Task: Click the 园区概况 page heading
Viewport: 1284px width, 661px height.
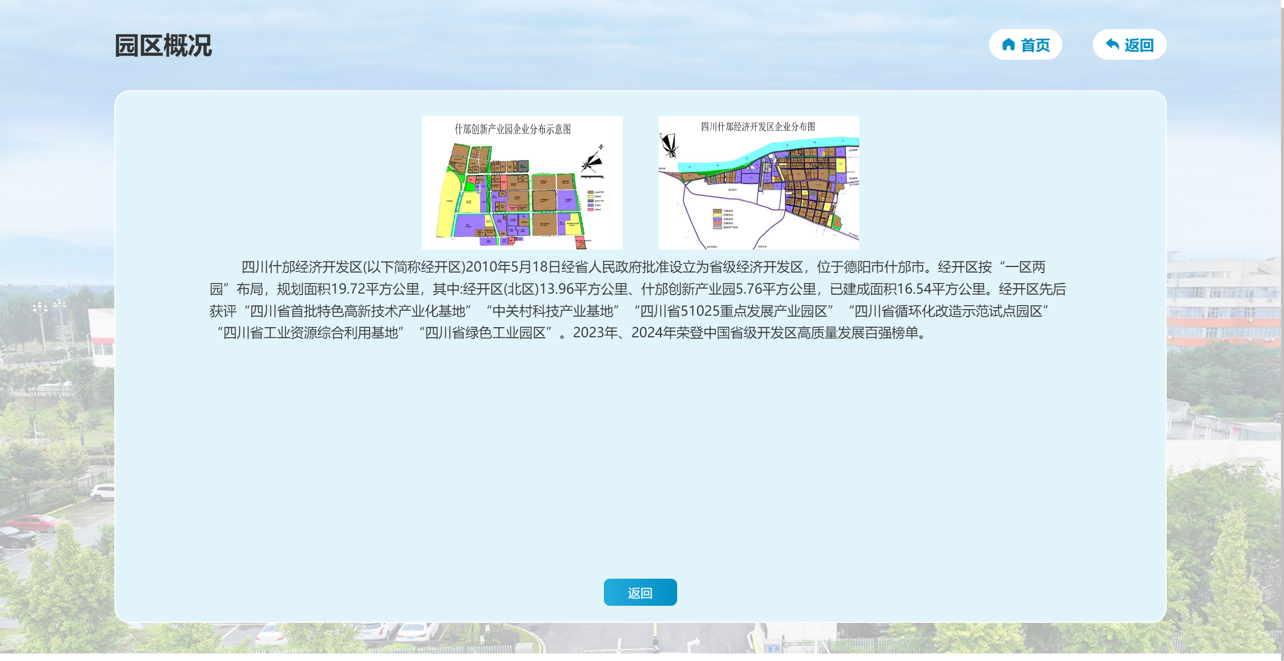Action: 164,46
